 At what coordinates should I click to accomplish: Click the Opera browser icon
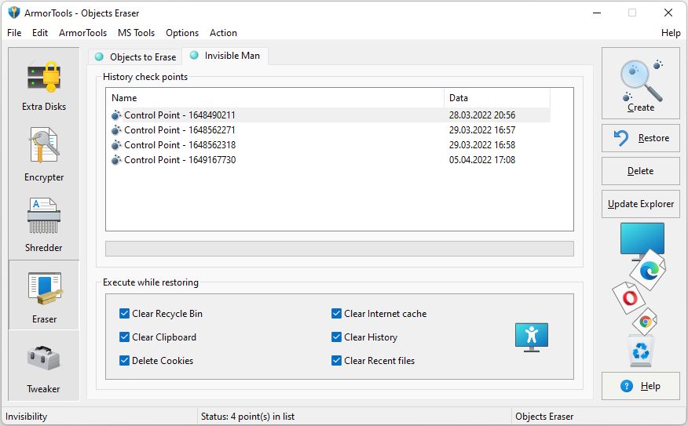tap(628, 297)
